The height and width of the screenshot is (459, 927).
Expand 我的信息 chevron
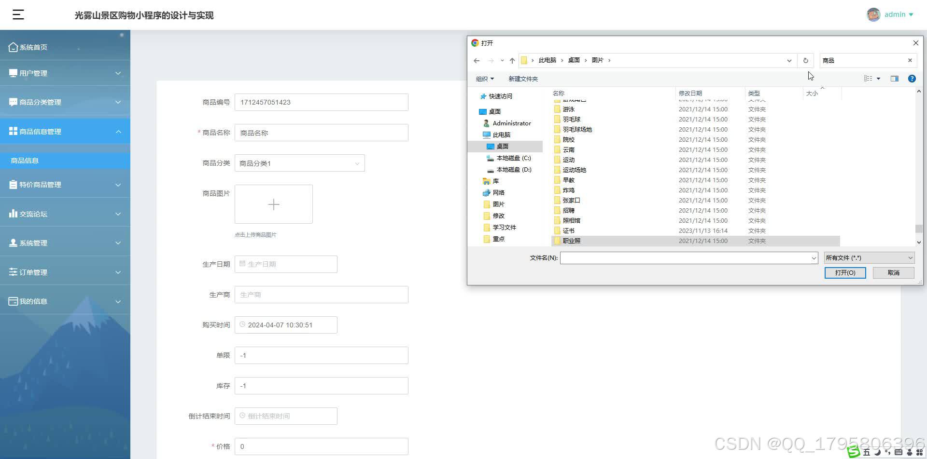point(118,301)
